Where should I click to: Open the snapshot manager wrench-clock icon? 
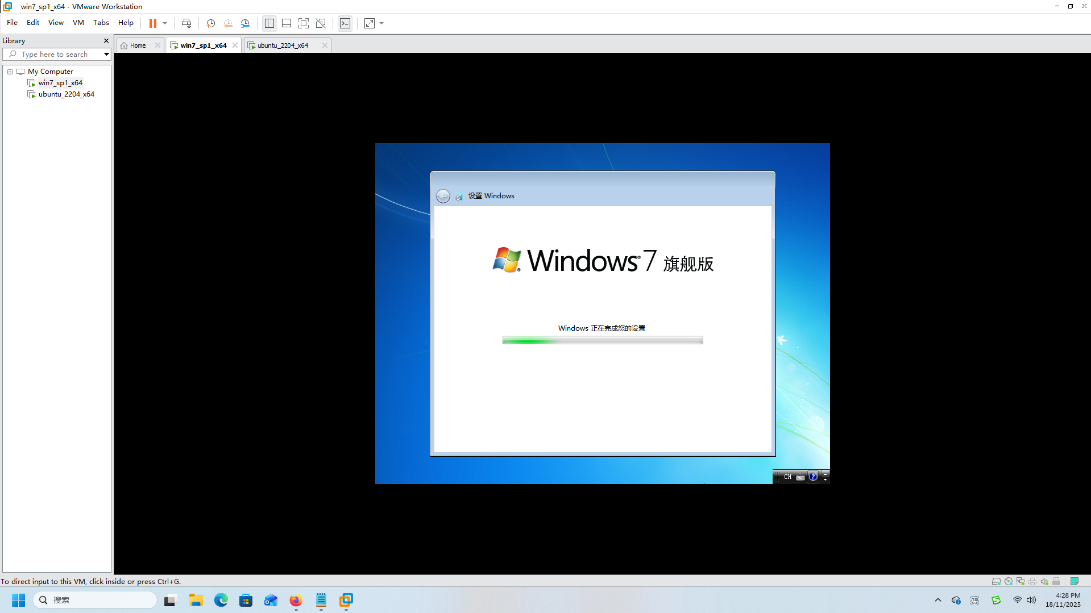click(245, 23)
